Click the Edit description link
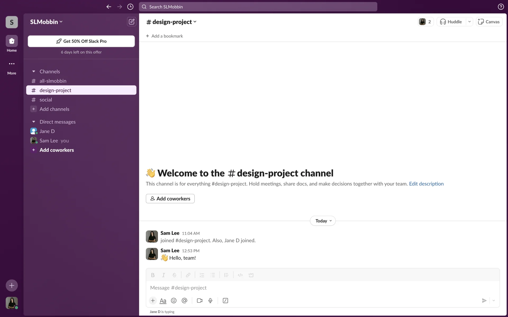Viewport: 508px width, 317px height. (x=426, y=184)
